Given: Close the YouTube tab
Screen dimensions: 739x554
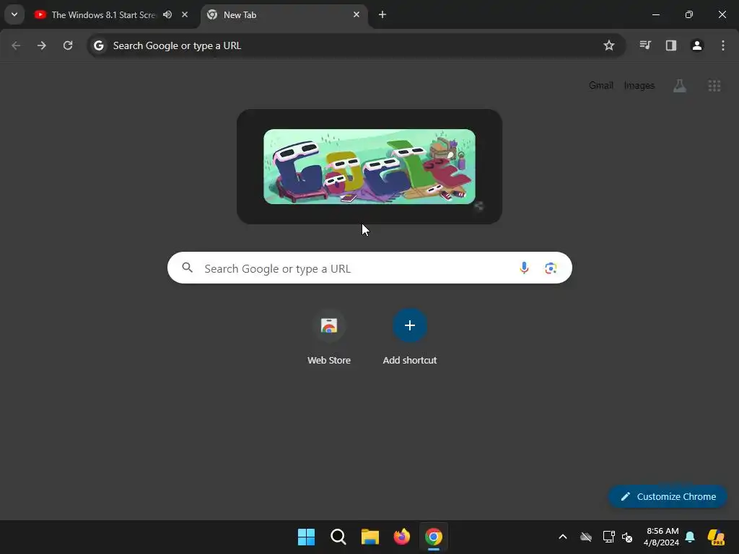Looking at the screenshot, I should tap(185, 14).
